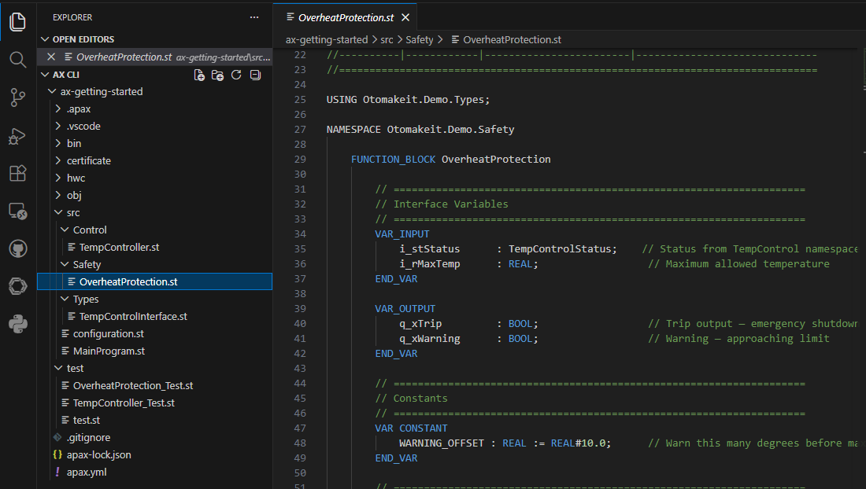
Task: Switch to the OverheatProtection.st tab
Action: [346, 16]
